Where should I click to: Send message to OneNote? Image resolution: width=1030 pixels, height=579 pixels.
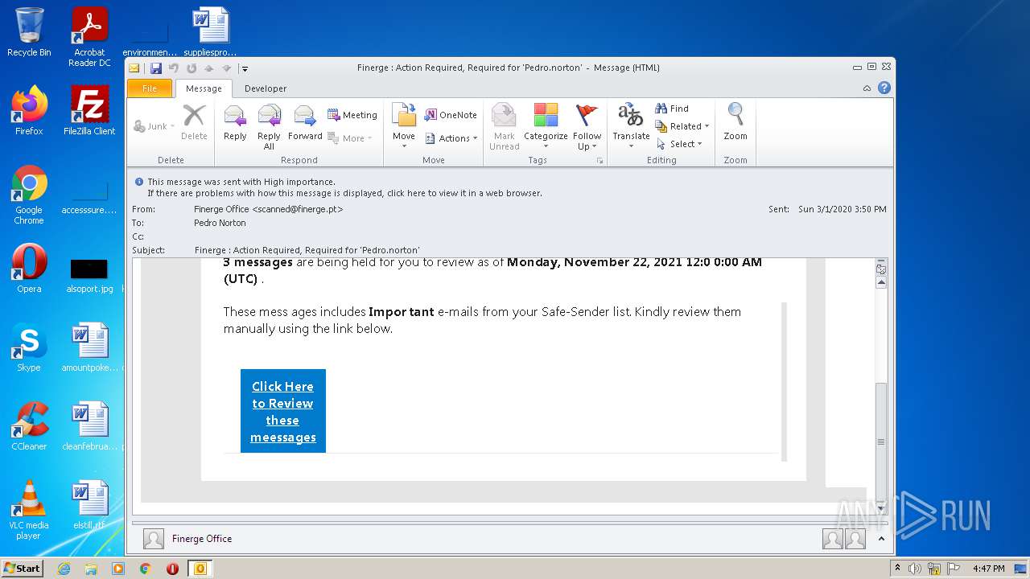pyautogui.click(x=451, y=115)
